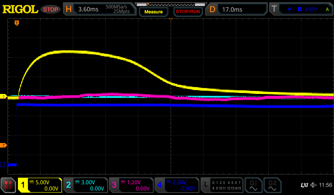This screenshot has width=334, height=195.
Task: Toggle channel 1 yellow 5.00V label
Action: [x=40, y=185]
